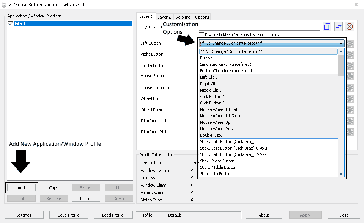364x223 pixels.
Task: Select Middle Click from the list
Action: [268, 90]
